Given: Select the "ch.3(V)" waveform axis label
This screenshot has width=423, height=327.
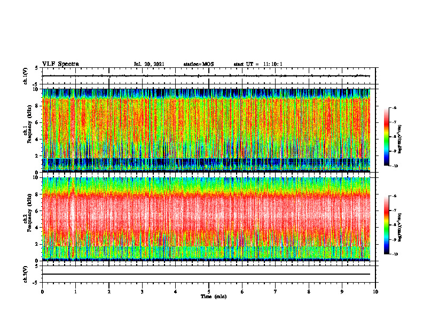Looking at the screenshot, I should (25, 274).
